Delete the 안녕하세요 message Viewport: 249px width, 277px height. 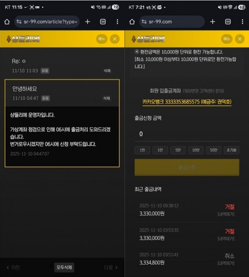pyautogui.click(x=107, y=98)
